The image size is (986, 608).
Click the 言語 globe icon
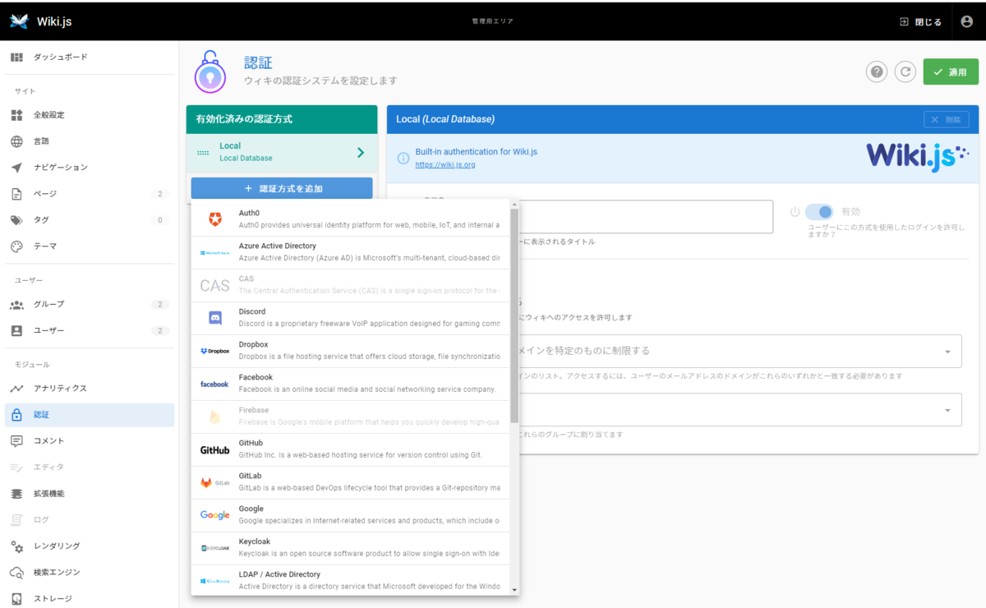click(x=16, y=141)
